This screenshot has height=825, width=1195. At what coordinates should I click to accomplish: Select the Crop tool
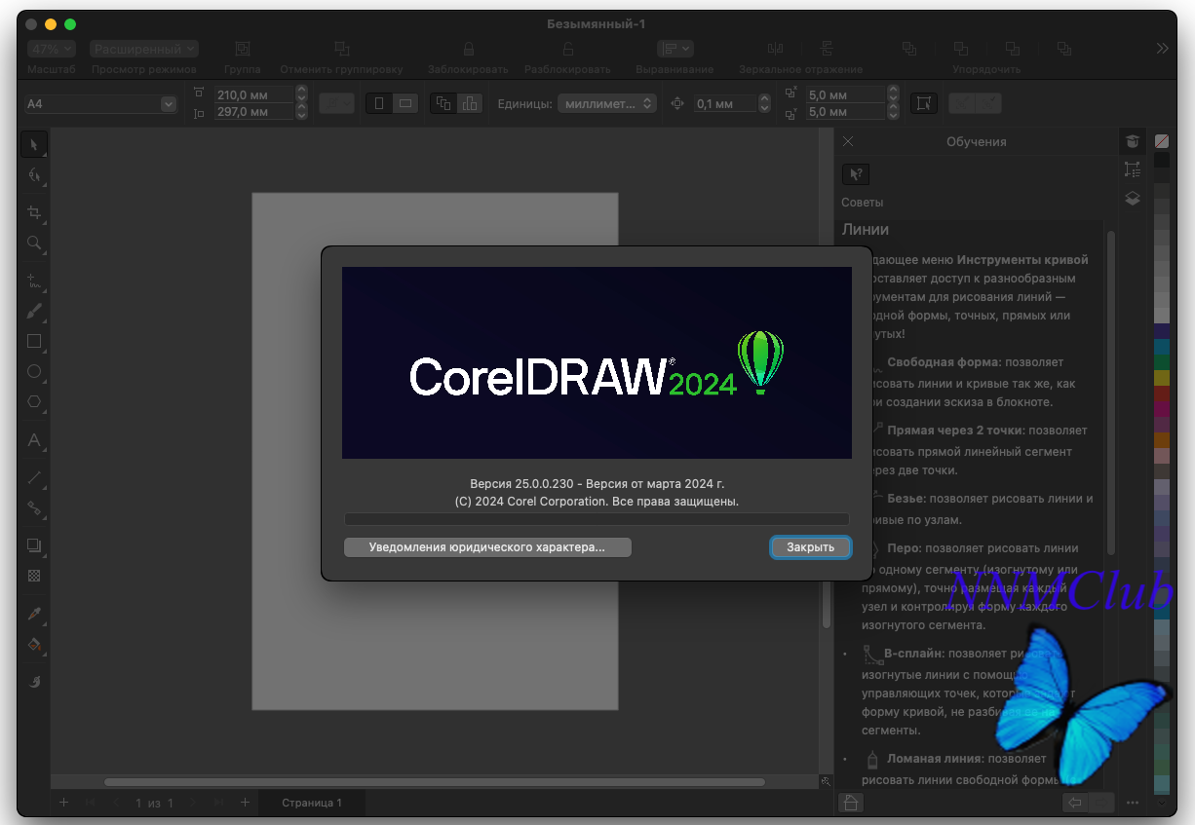(34, 212)
